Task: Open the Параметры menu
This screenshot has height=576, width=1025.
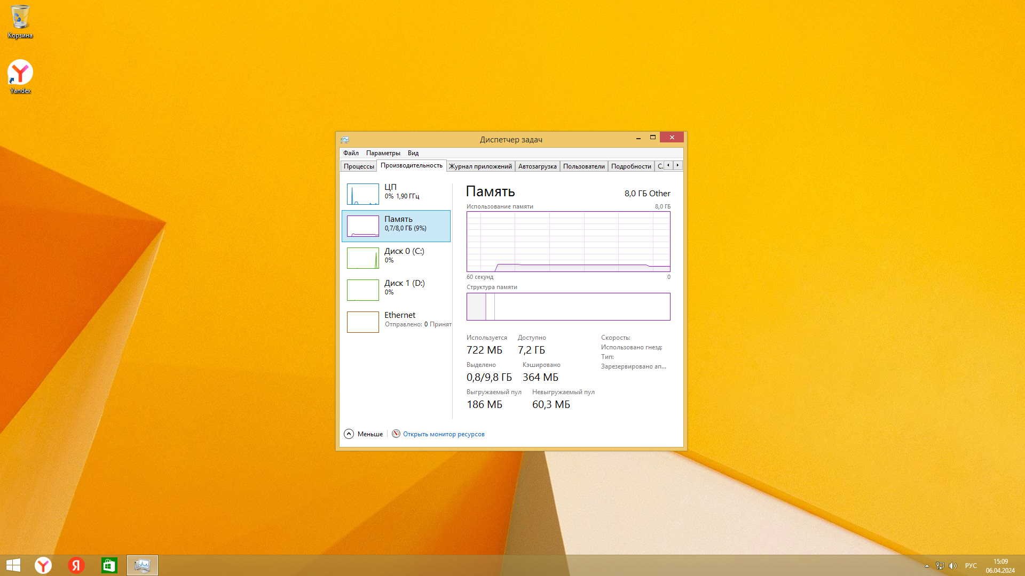Action: click(383, 153)
